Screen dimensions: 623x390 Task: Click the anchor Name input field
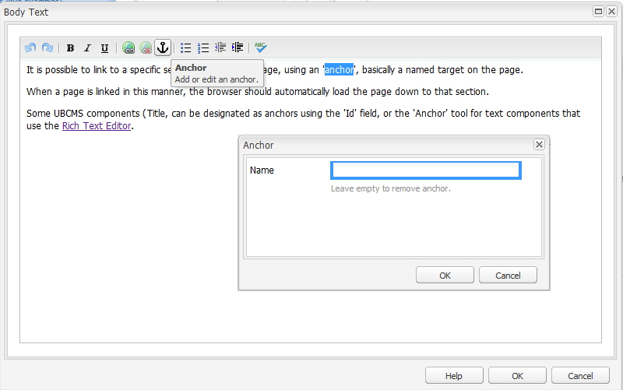tap(425, 170)
